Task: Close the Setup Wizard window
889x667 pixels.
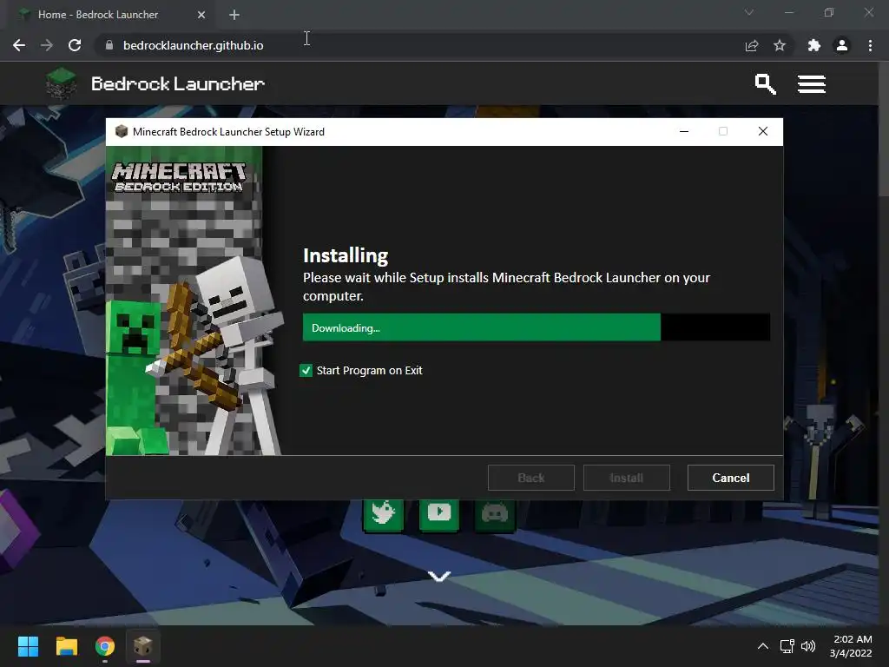Action: pos(763,132)
